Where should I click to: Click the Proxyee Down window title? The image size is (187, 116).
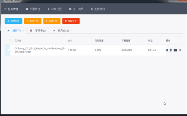12,1
